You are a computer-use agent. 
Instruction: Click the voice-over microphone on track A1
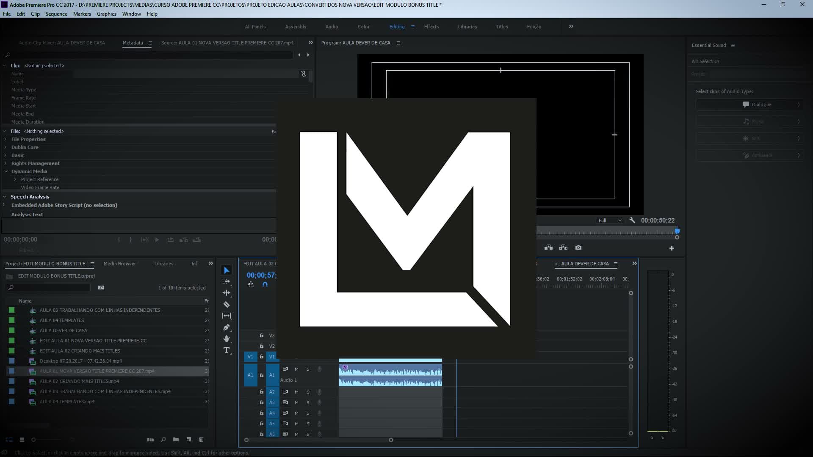point(320,369)
